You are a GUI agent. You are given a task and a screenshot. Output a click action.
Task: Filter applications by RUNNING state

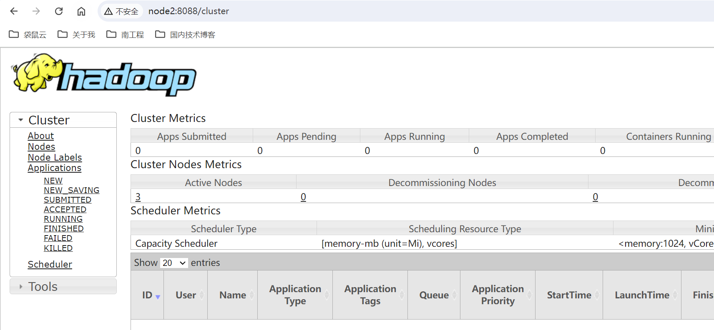(63, 219)
